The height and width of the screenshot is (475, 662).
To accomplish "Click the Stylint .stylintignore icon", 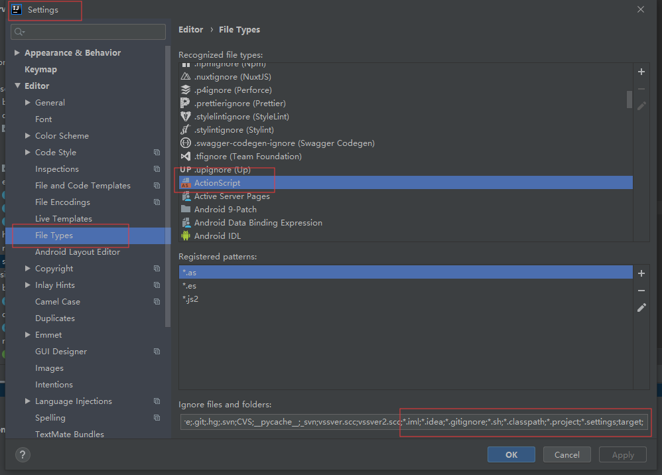I will click(185, 129).
